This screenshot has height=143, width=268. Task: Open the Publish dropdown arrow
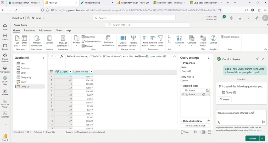point(262,138)
